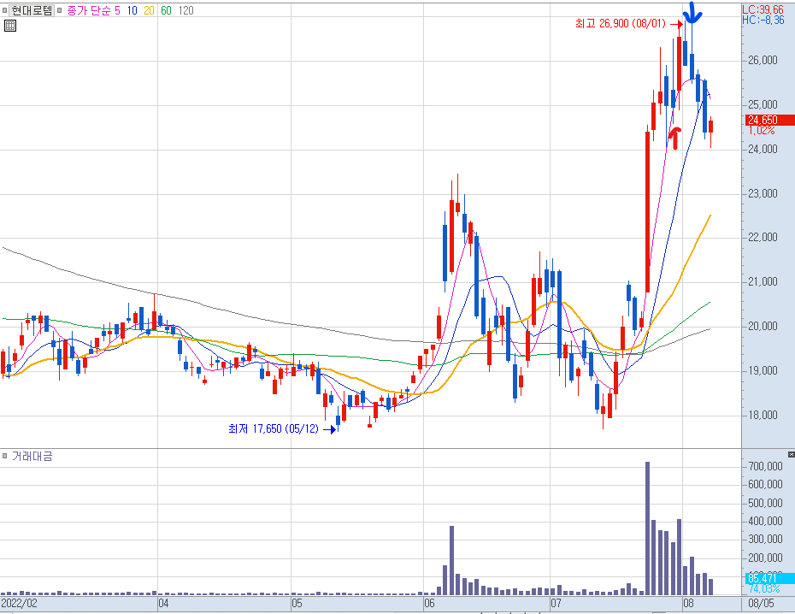The height and width of the screenshot is (614, 795).
Task: Select the pink 5-day moving average legend
Action: (118, 10)
